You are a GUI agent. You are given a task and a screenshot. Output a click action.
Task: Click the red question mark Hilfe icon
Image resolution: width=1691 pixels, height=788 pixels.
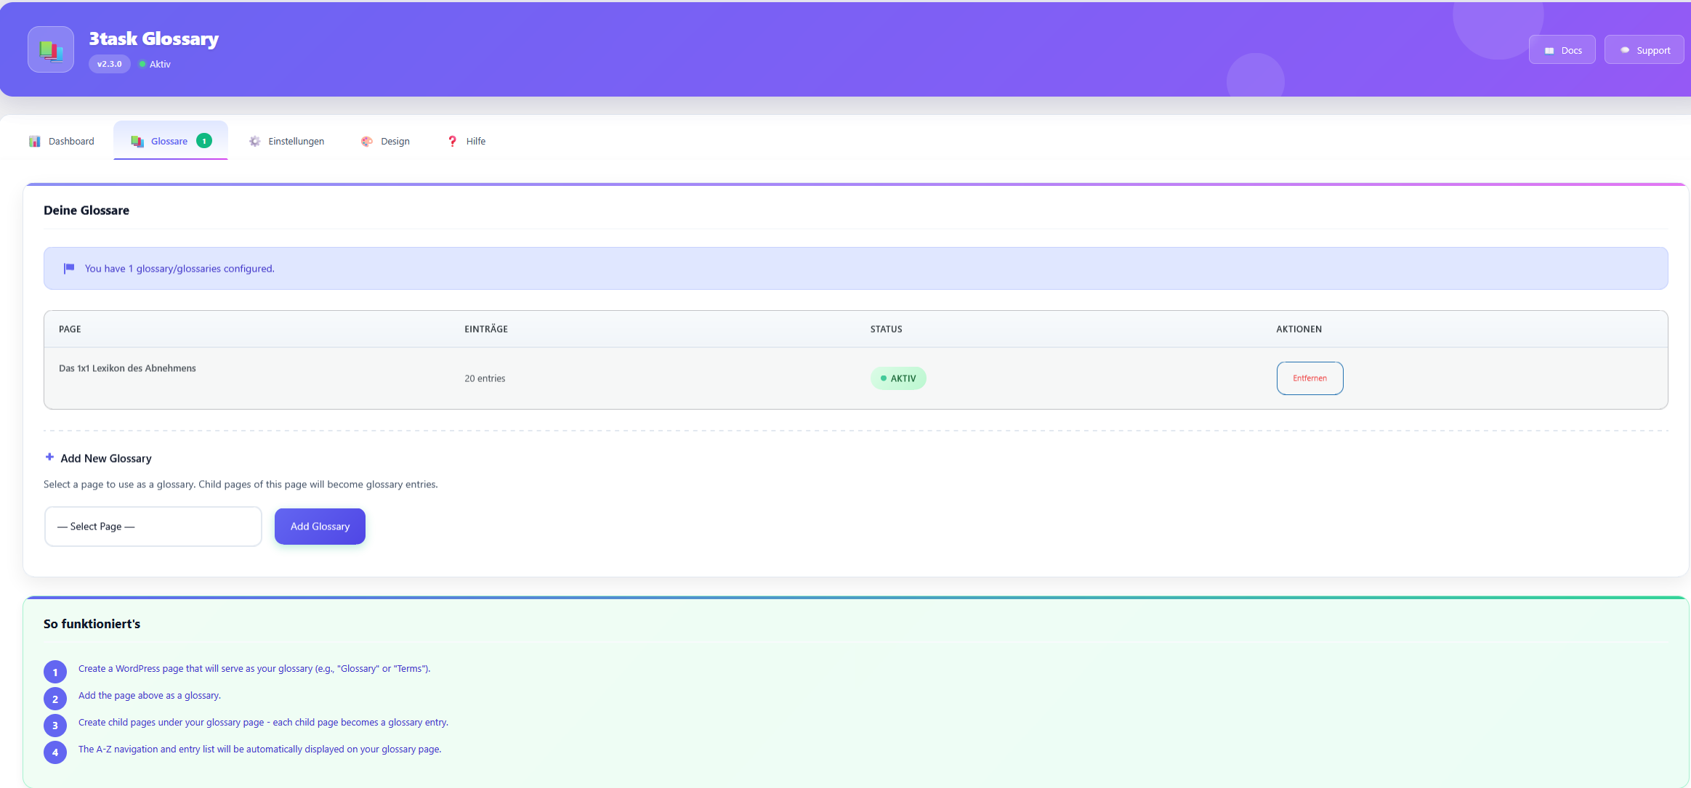pyautogui.click(x=452, y=141)
